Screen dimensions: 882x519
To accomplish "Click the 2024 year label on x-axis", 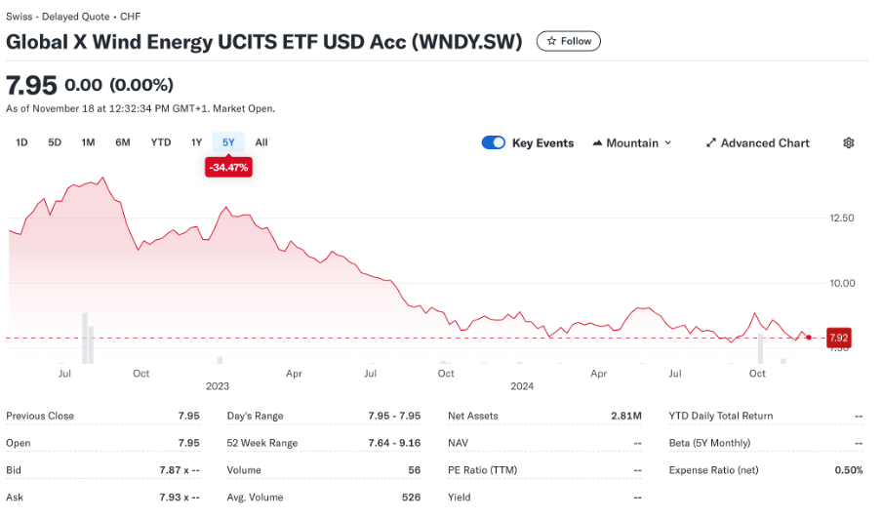I will [522, 385].
